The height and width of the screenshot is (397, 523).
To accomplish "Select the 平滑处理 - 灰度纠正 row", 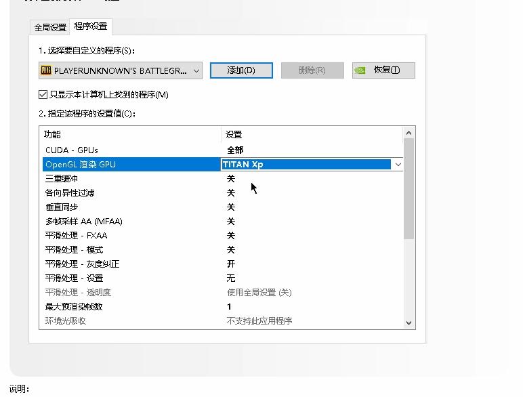I will 223,264.
